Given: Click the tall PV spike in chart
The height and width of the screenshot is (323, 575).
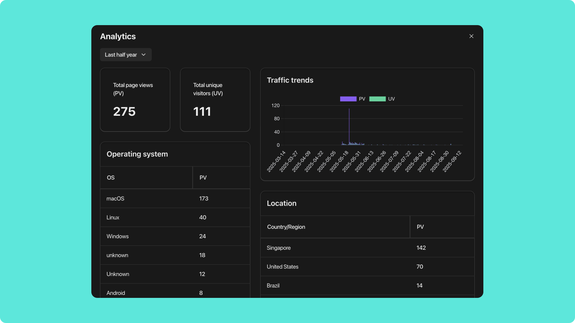Looking at the screenshot, I should click(x=349, y=126).
